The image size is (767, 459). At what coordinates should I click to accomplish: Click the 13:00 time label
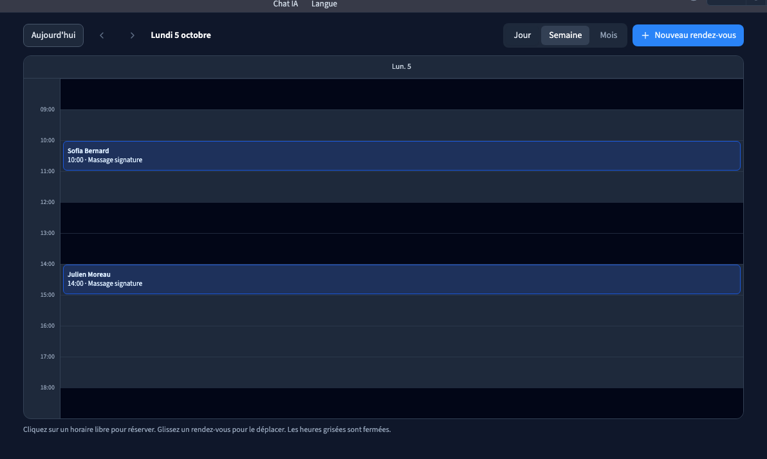[48, 233]
